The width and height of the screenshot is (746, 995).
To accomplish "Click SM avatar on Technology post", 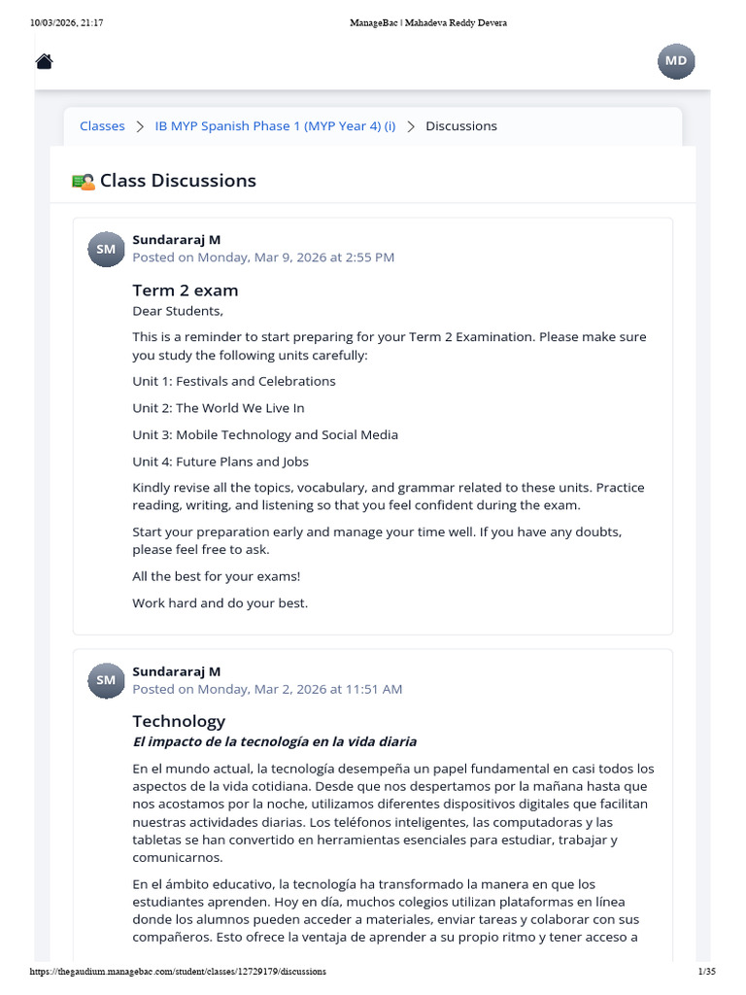I will (x=106, y=680).
